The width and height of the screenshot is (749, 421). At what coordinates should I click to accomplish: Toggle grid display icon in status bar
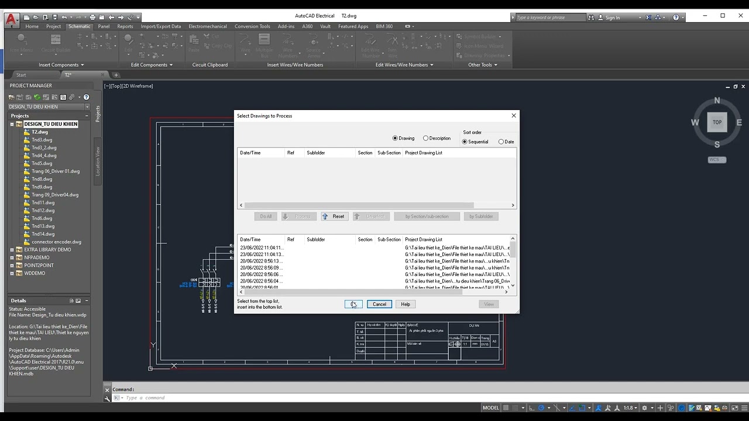pos(506,408)
